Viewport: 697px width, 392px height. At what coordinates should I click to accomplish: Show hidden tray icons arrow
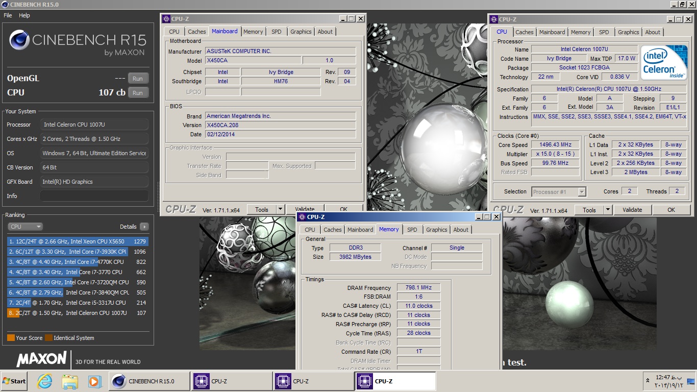click(x=649, y=381)
